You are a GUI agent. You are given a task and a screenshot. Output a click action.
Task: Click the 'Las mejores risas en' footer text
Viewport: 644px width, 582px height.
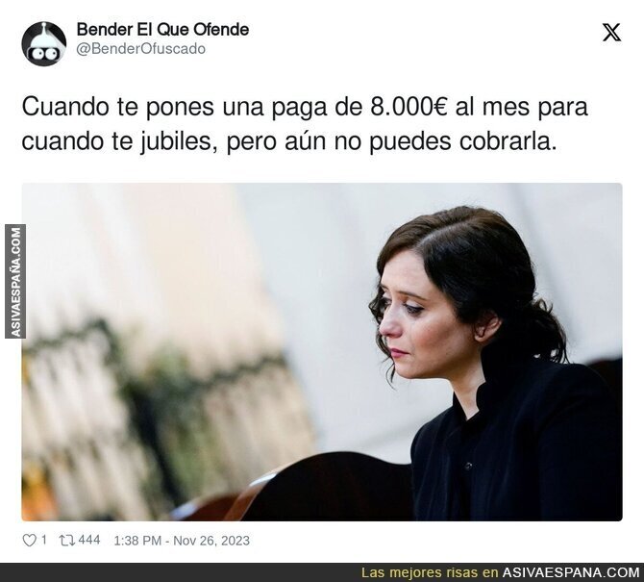click(430, 572)
